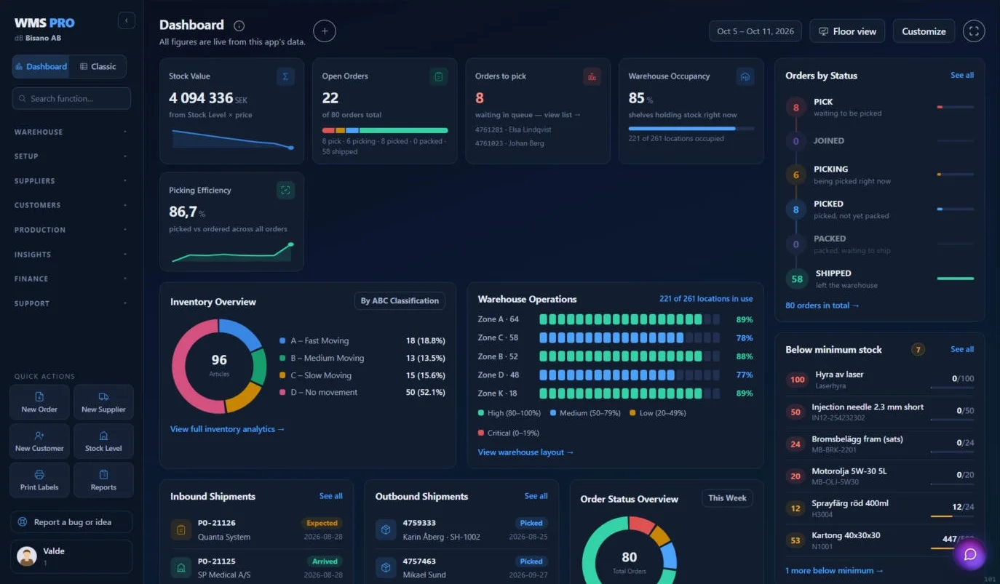Click the Stock Value sigma icon

coord(285,76)
